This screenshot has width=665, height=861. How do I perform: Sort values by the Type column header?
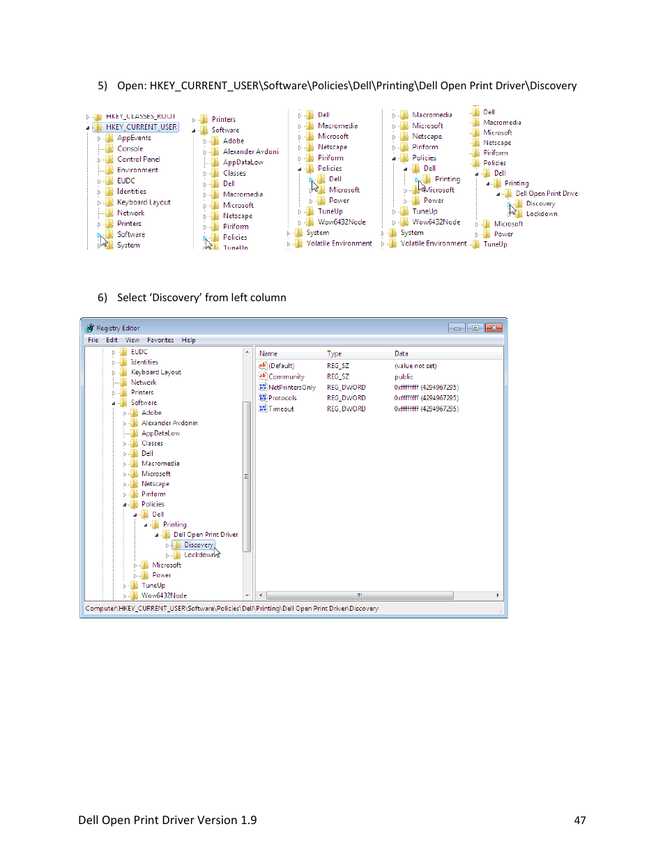[x=358, y=353]
